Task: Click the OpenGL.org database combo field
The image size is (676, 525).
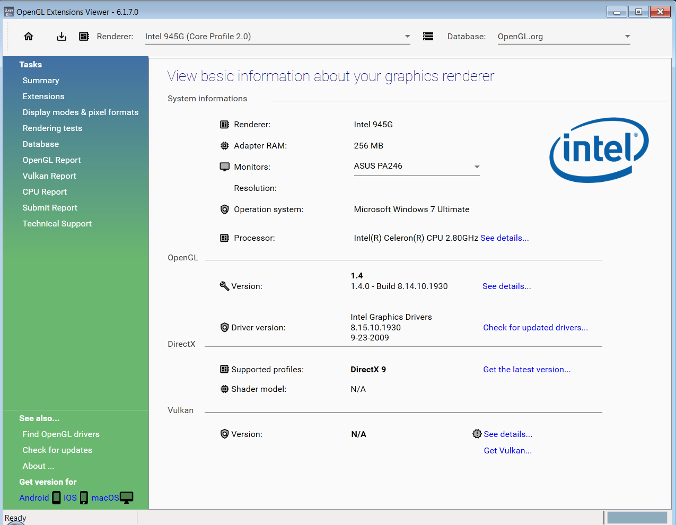Action: (x=564, y=37)
